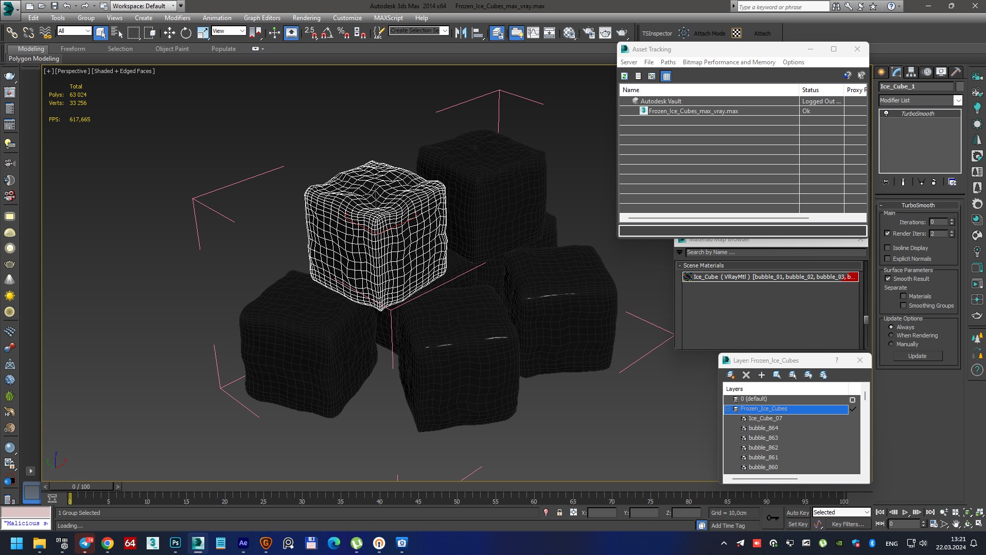Toggle Percent Snap in main toolbar
This screenshot has height=555, width=986.
[343, 33]
